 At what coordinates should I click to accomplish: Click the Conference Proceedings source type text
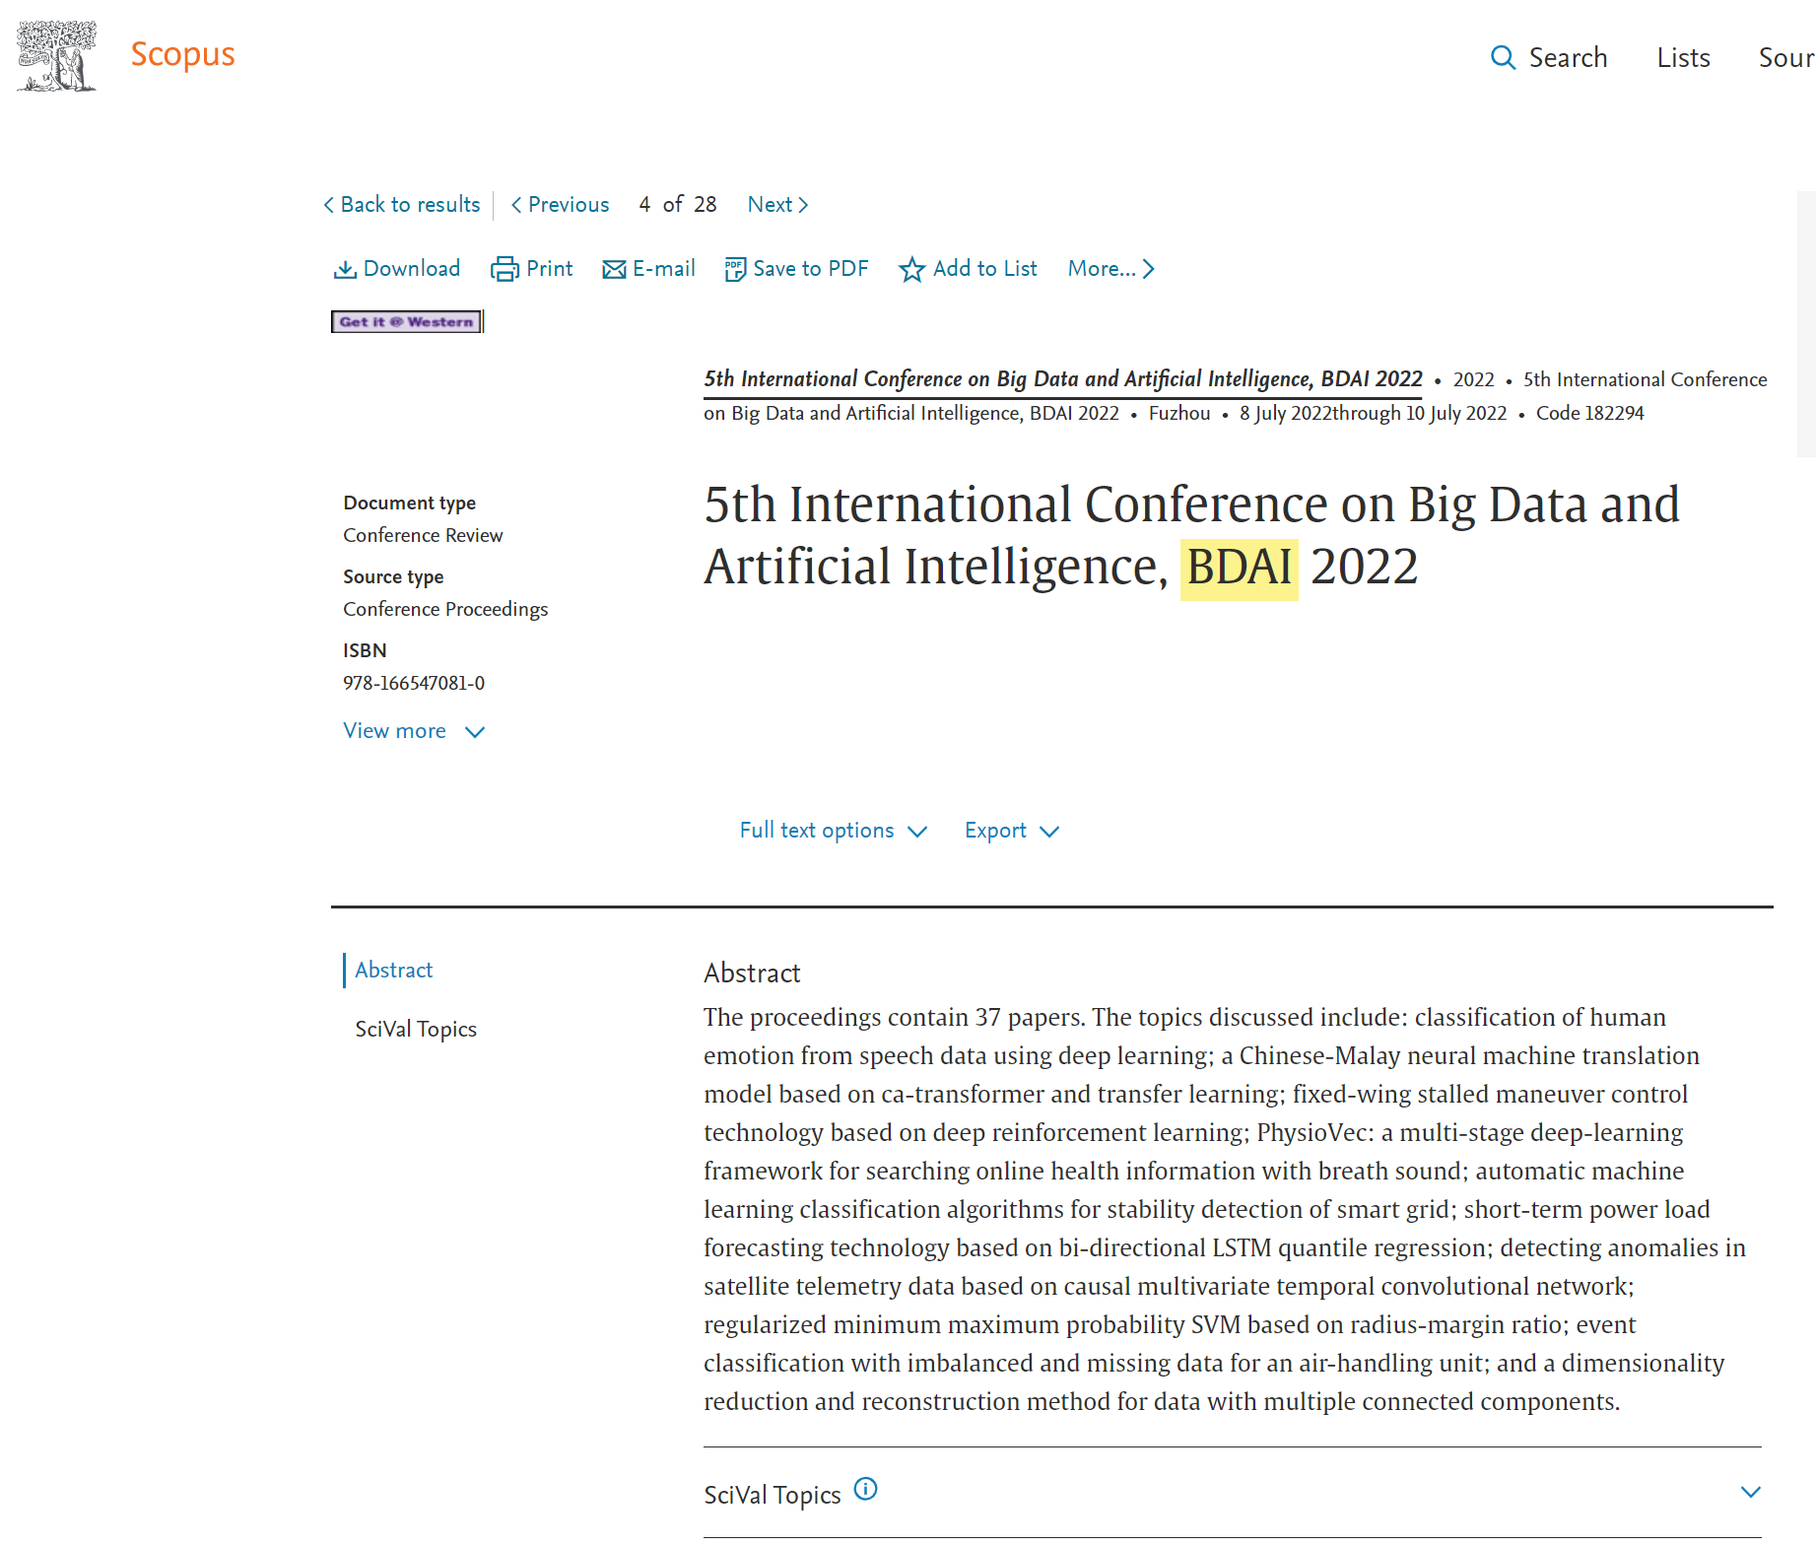[445, 609]
